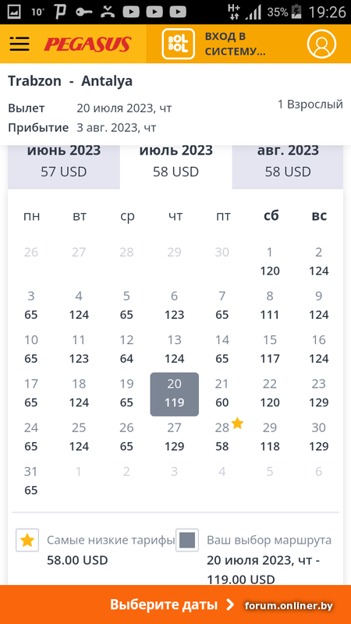The width and height of the screenshot is (351, 624).
Task: Open the user profile icon
Action: pyautogui.click(x=321, y=44)
